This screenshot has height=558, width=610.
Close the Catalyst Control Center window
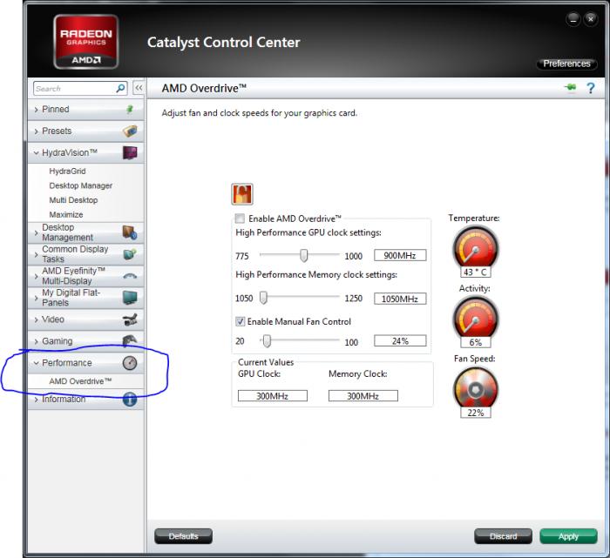click(x=591, y=19)
